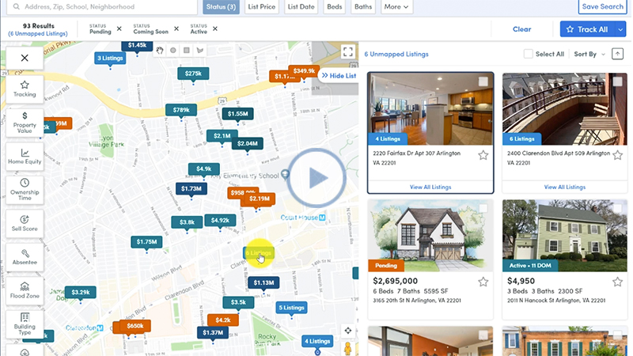The width and height of the screenshot is (633, 356).
Task: Click the $1.13M map price marker
Action: coord(263,282)
